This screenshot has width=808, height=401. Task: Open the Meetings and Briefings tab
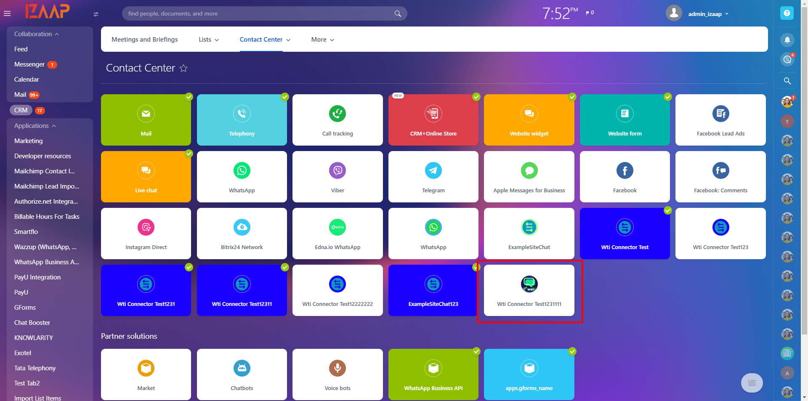click(x=144, y=40)
